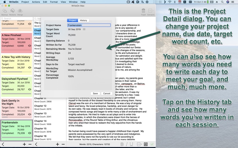The image size is (238, 148).
Task: Open the Target Date picker icon
Action: coord(84,29)
